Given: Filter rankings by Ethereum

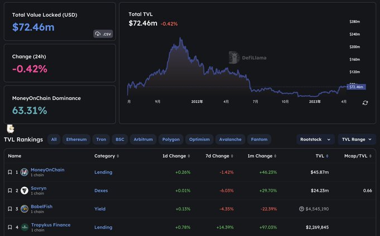Looking at the screenshot, I should [x=77, y=139].
